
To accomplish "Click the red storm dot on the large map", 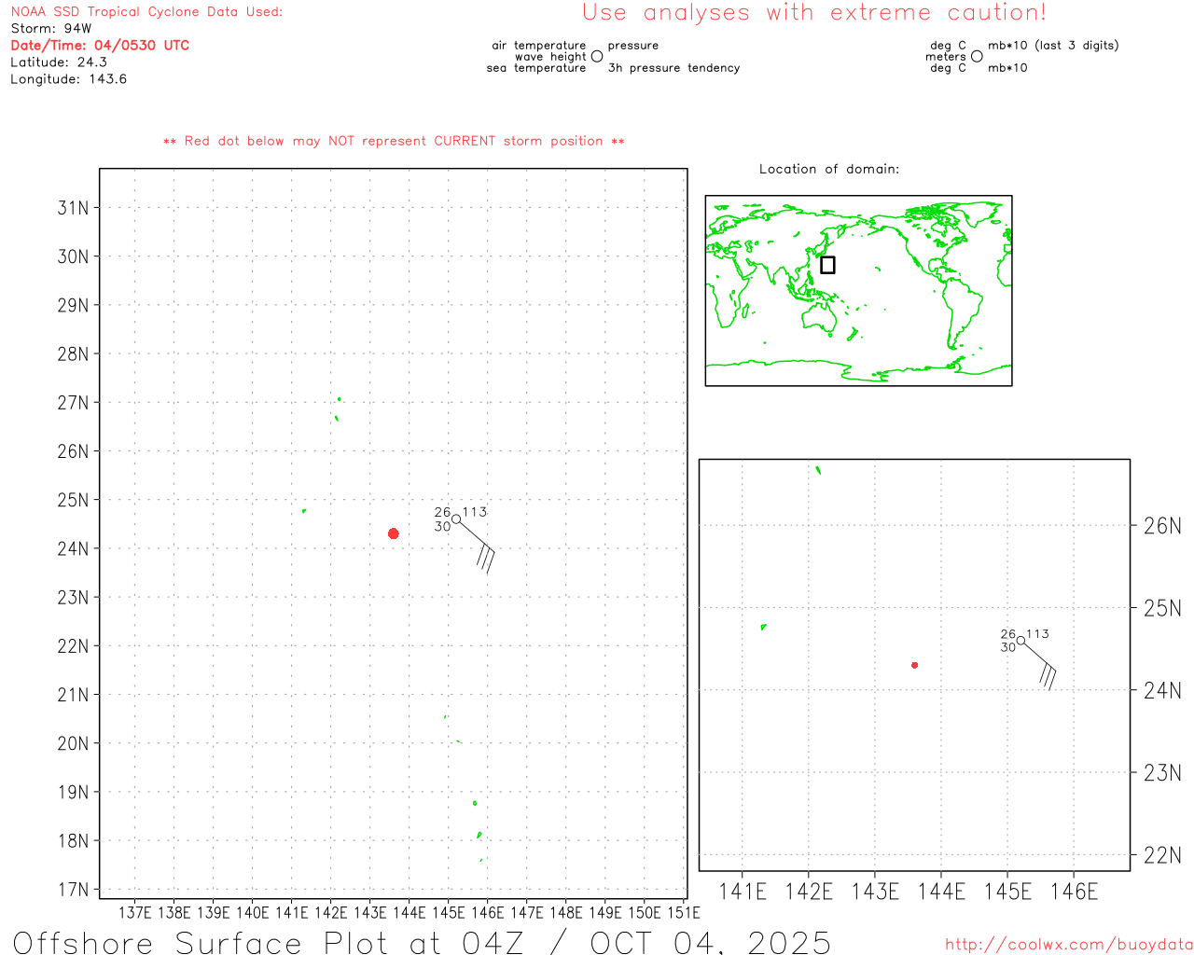I will coord(394,533).
